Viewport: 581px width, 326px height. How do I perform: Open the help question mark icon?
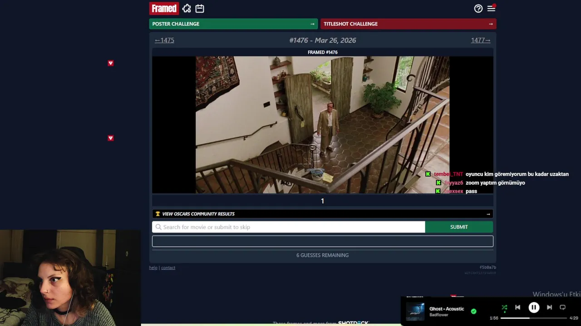pos(478,9)
